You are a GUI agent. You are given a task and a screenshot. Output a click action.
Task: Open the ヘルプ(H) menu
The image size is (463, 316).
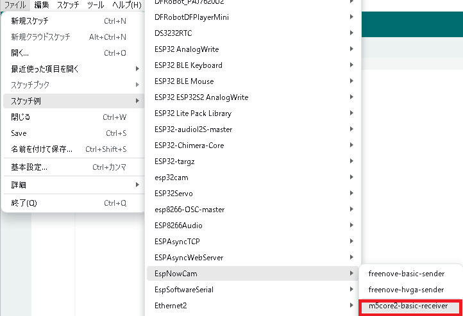tap(127, 4)
